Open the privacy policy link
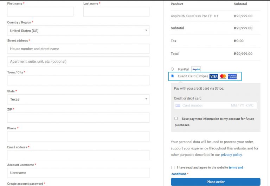 [231, 155]
